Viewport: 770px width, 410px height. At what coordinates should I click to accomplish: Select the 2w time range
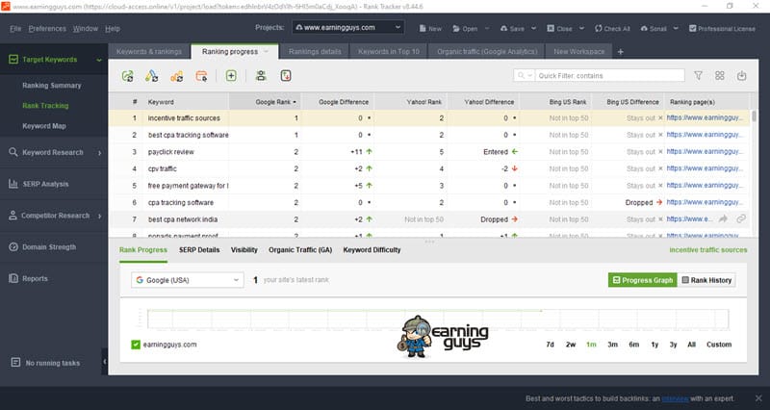[571, 345]
